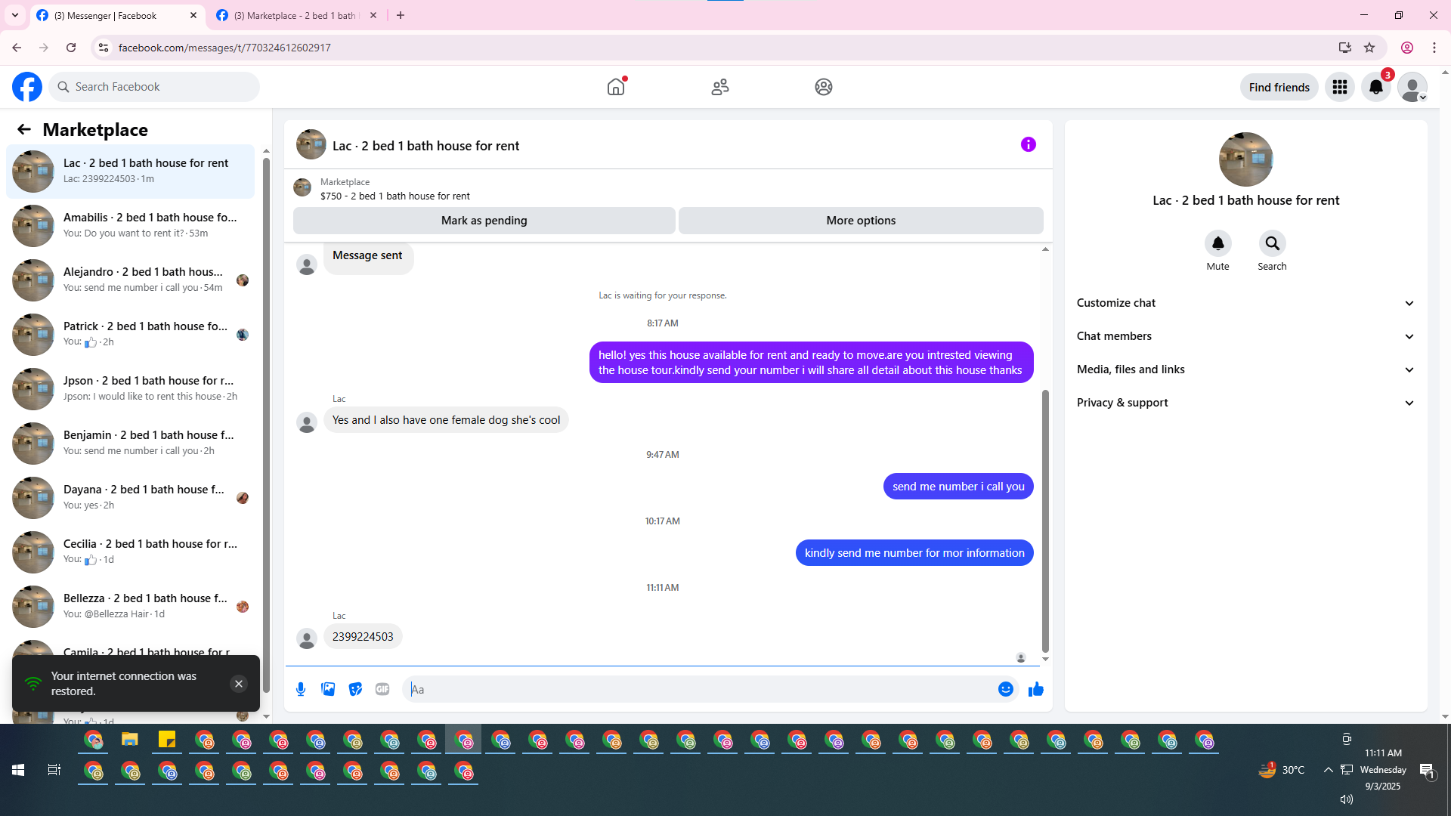Screen dimensions: 1451x816
Task: Go to the Home feed icon
Action: tap(616, 87)
